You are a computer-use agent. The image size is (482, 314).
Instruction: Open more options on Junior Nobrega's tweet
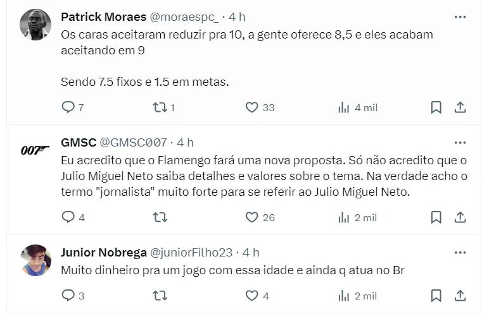[x=460, y=253]
